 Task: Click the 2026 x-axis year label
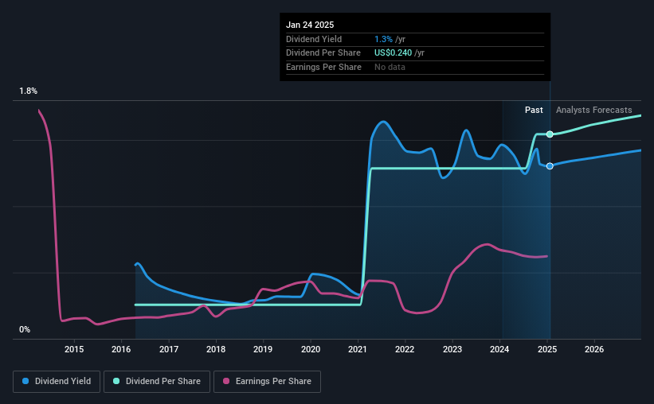(594, 349)
